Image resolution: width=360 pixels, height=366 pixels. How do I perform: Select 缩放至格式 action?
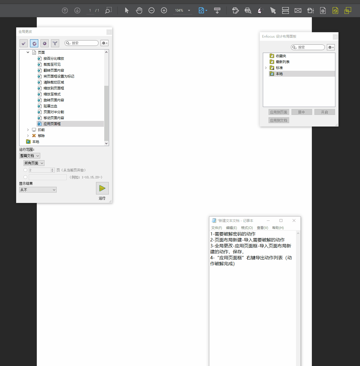(52, 94)
